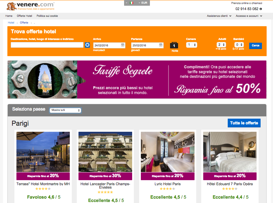This screenshot has height=203, width=273.
Task: Click the Terrass'' Hotel Montmartre star rating
Action: pyautogui.click(x=43, y=189)
